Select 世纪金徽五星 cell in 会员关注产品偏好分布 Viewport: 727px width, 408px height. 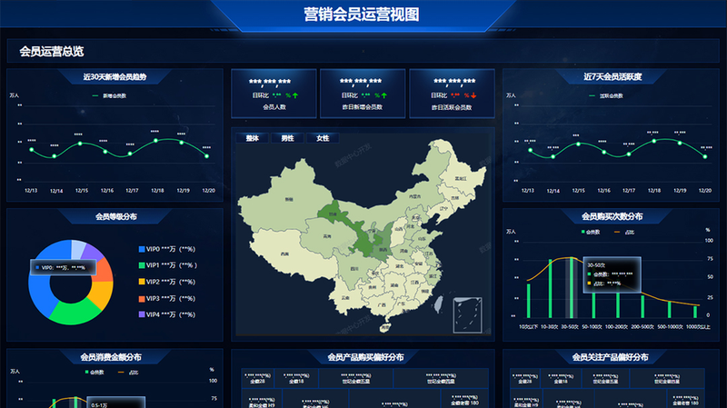tap(605, 378)
